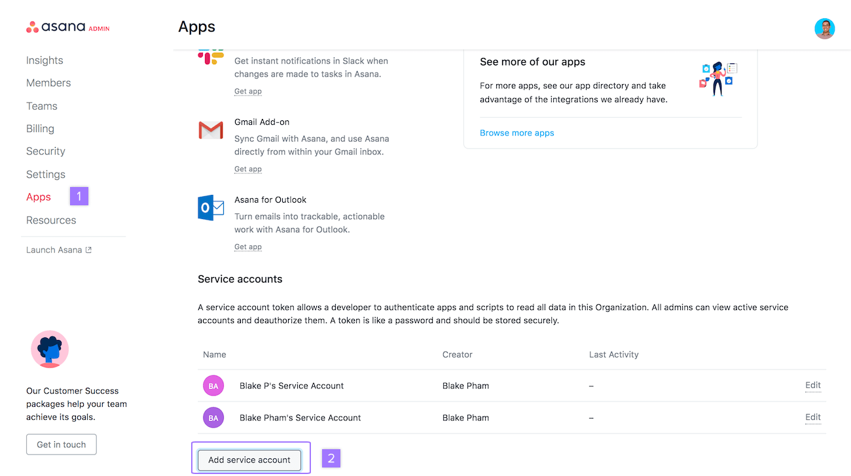Viewport: 851px width, 476px height.
Task: Click Blake Pham's Service Account avatar
Action: (213, 417)
